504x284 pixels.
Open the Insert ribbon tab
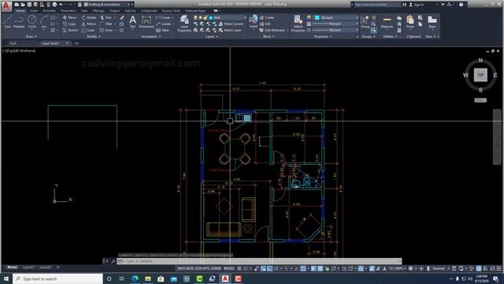pos(33,10)
